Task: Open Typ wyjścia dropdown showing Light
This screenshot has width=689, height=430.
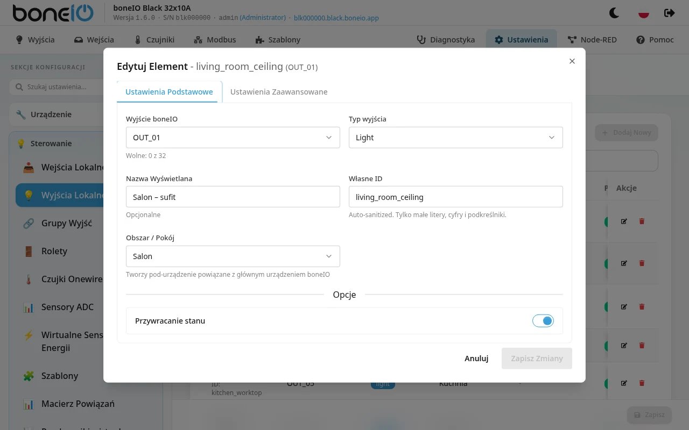Action: pyautogui.click(x=456, y=138)
